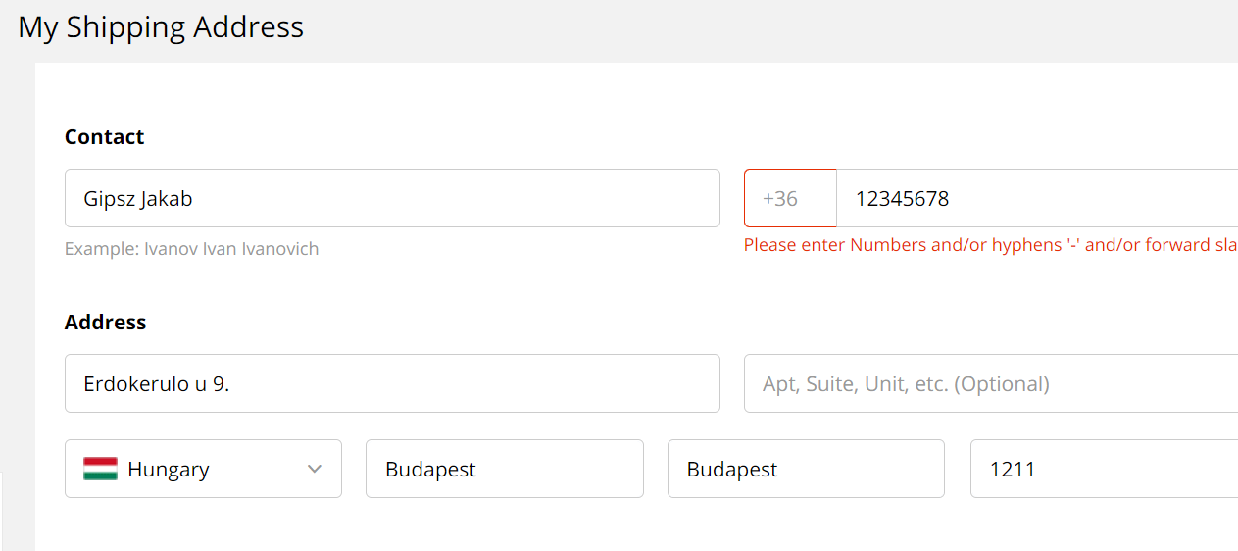Click the My Shipping Address page title

click(161, 26)
